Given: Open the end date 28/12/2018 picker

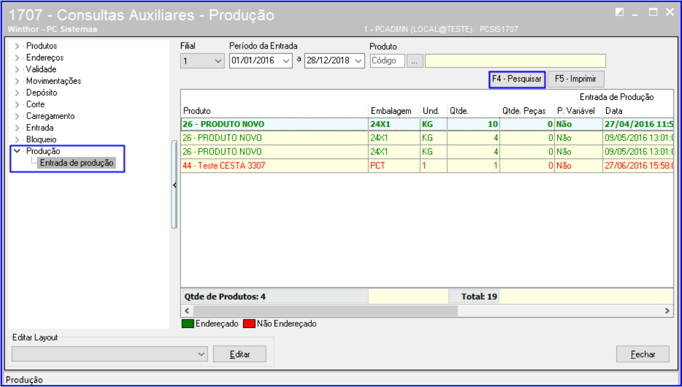Looking at the screenshot, I should click(358, 61).
